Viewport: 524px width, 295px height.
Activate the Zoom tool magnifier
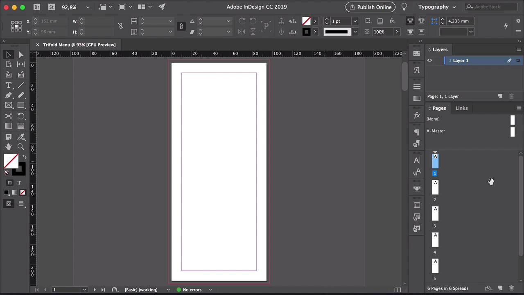pyautogui.click(x=21, y=147)
